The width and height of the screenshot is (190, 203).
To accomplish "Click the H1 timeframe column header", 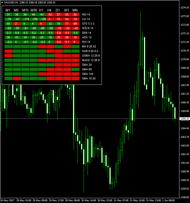I will 41,10.
